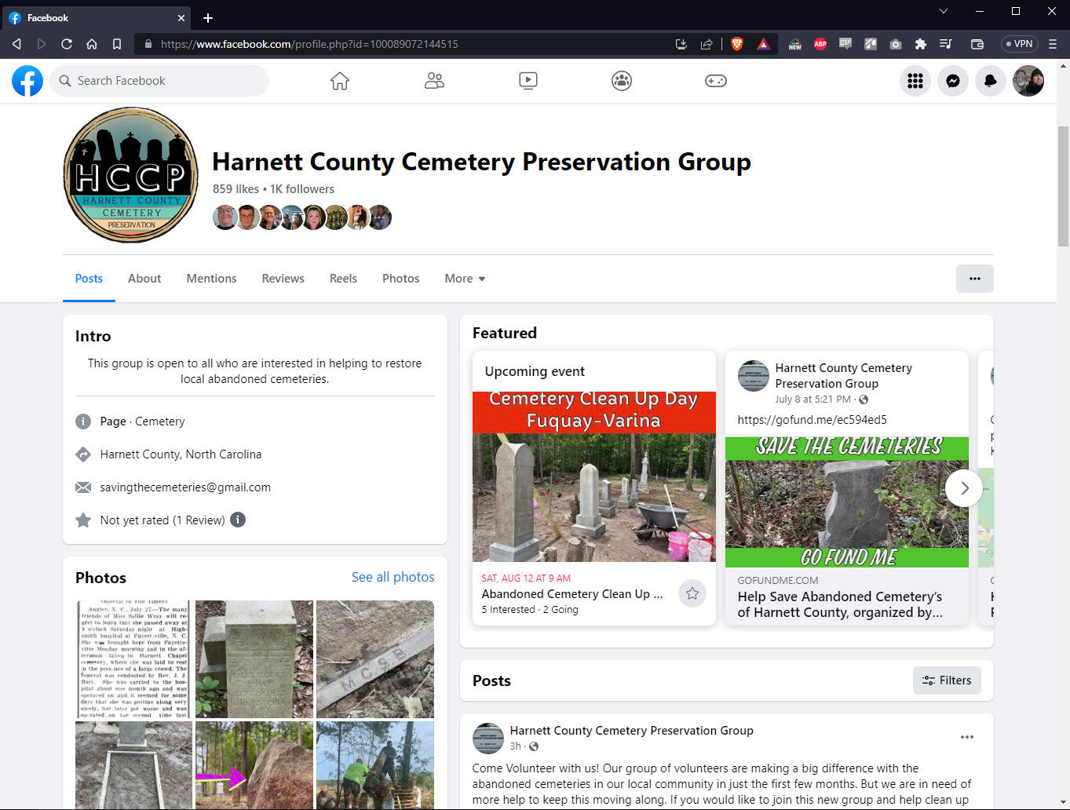Toggle the VPN button

click(x=1020, y=44)
